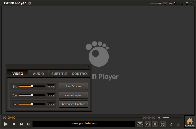
Task: Open the GOM Remote broadcast icon
Action: click(165, 3)
